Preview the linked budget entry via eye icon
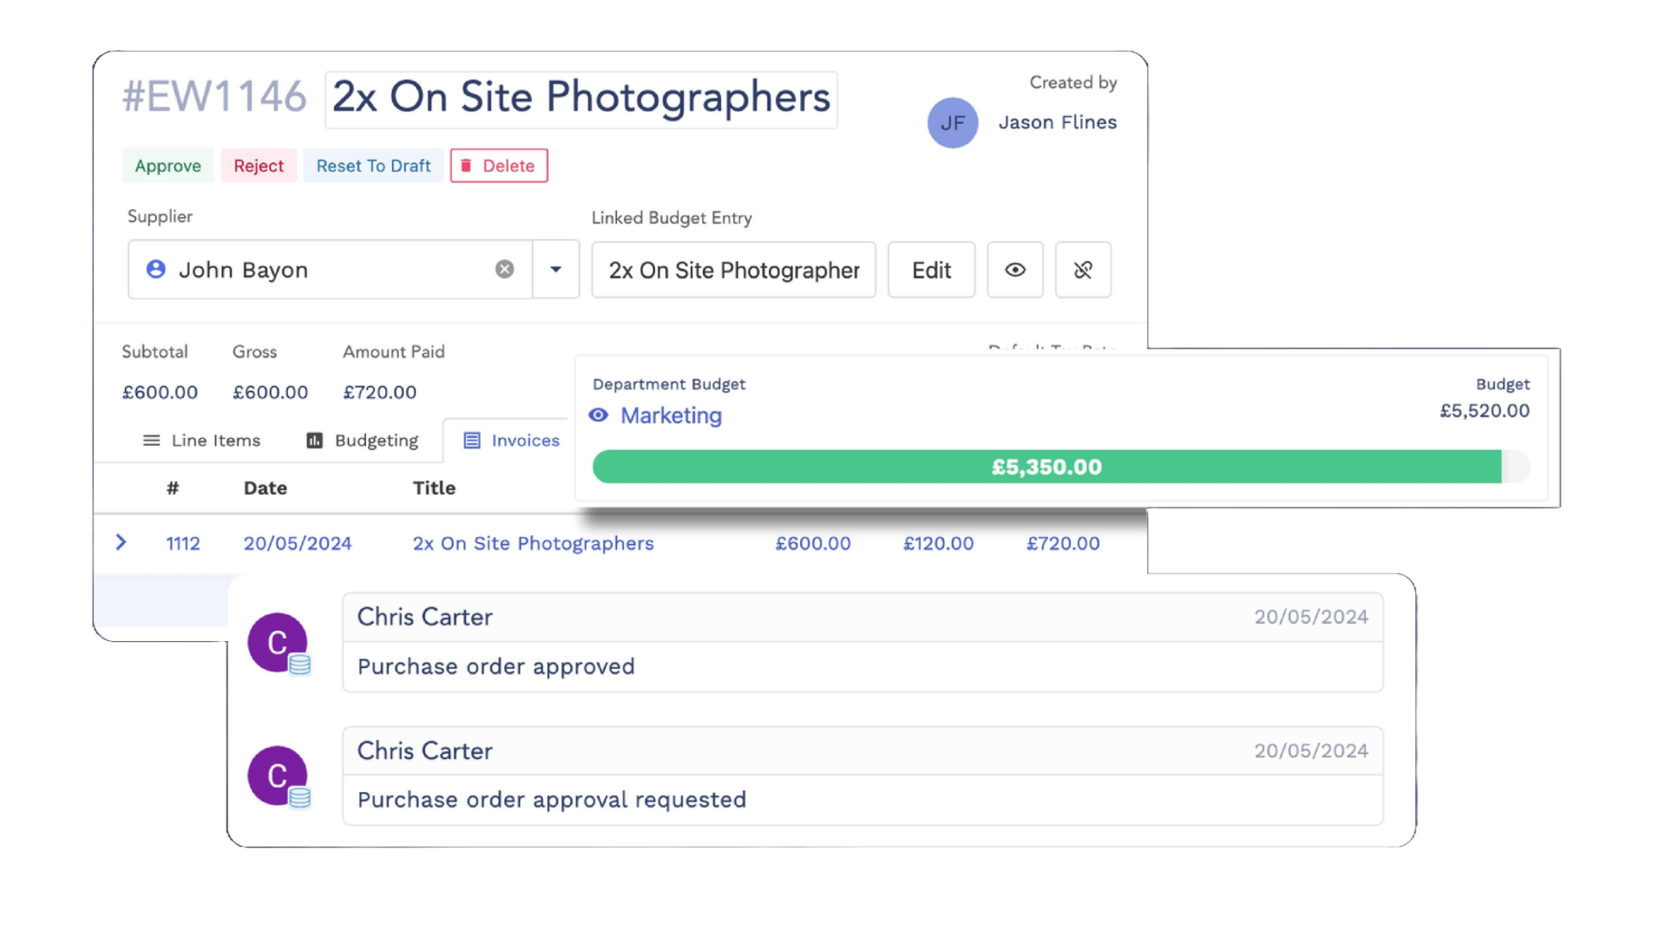 (1015, 270)
